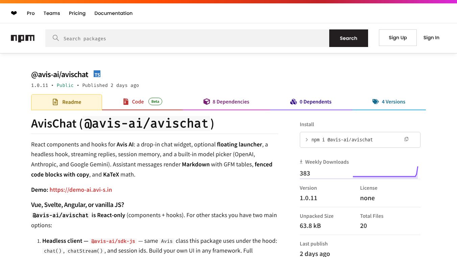The width and height of the screenshot is (457, 257).
Task: Click Sign Up to create an account
Action: [x=398, y=38]
